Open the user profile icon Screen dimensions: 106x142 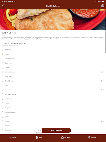tap(103, 6)
